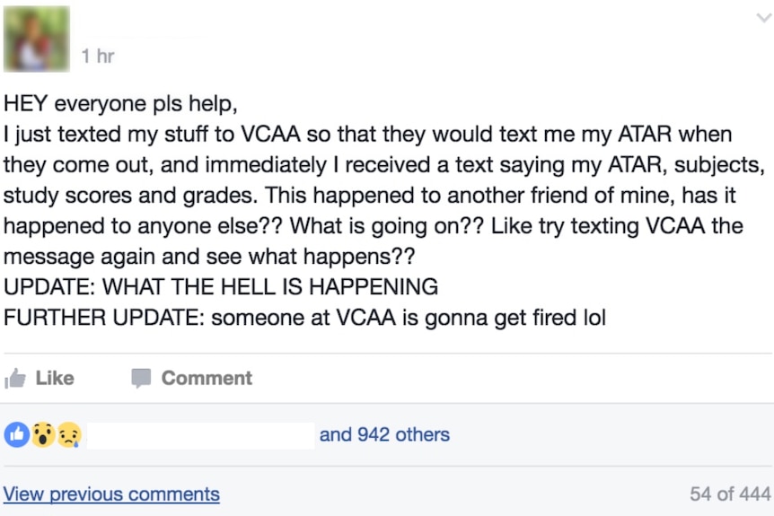This screenshot has width=774, height=516.
Task: Click the "54 of 444" comment counter
Action: click(730, 494)
